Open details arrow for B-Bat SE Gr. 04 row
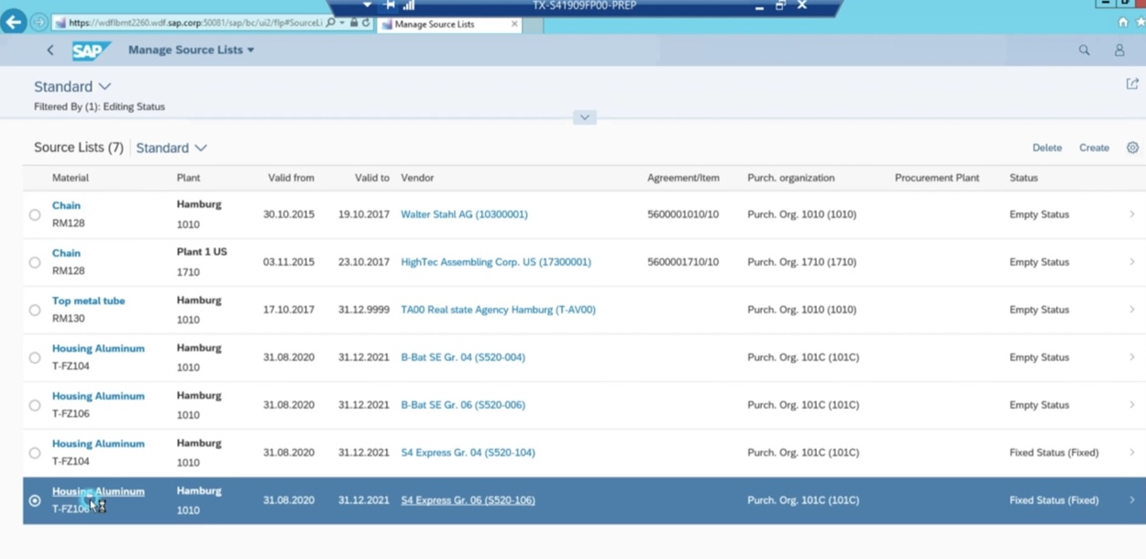 point(1132,357)
